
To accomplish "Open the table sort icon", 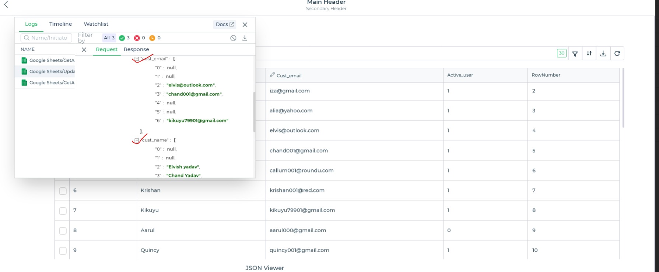I will pos(589,53).
